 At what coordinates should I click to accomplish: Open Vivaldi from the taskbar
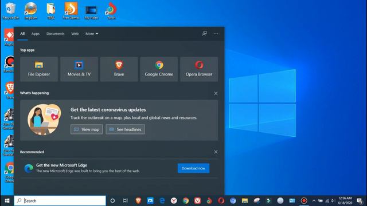[197, 201]
